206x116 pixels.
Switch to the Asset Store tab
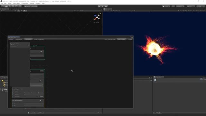click(x=14, y=9)
